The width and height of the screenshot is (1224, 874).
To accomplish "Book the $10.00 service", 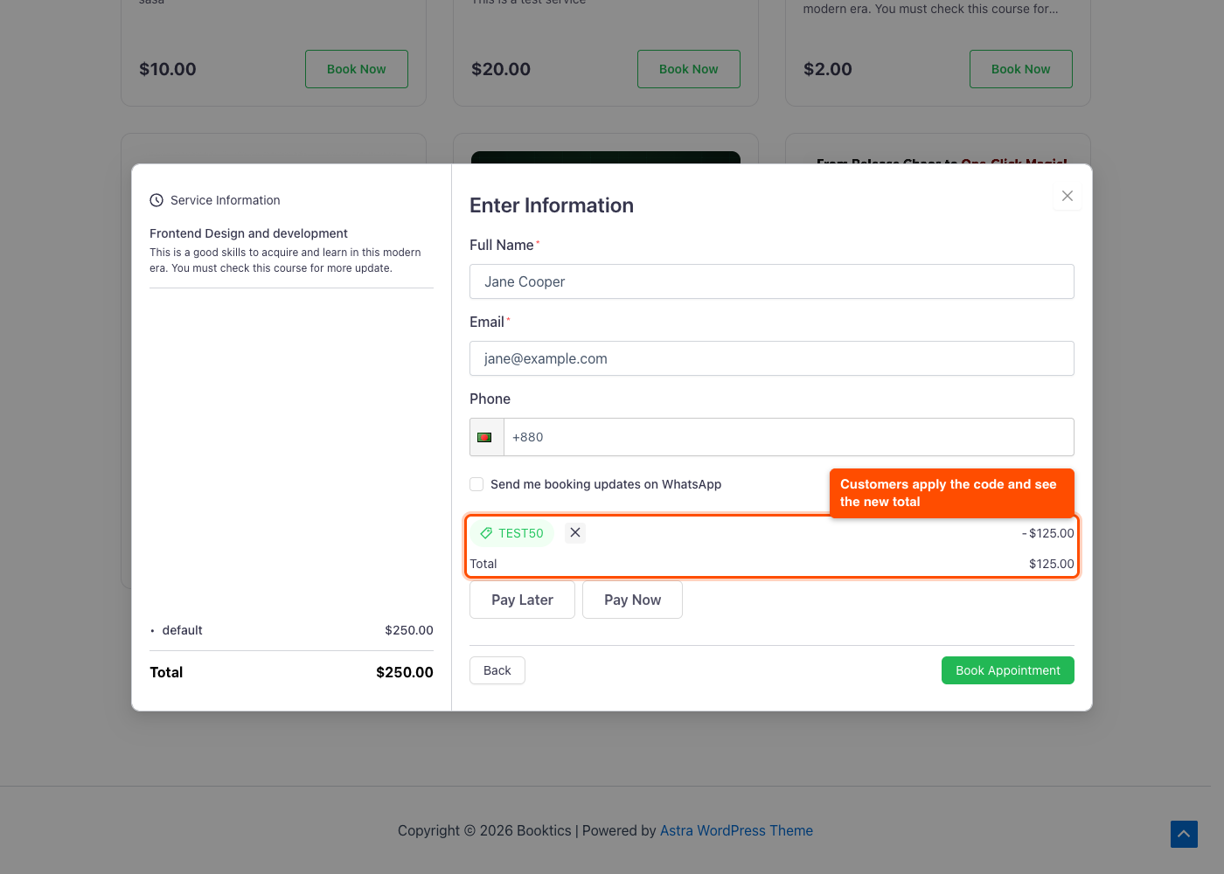I will tap(357, 69).
